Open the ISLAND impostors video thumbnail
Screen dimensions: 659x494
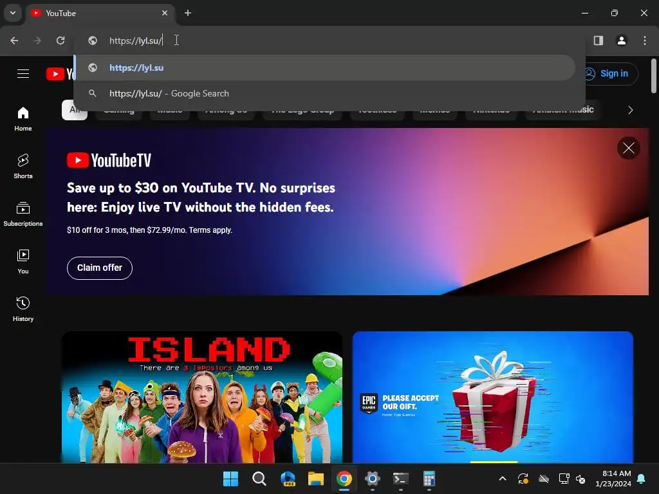[201, 397]
